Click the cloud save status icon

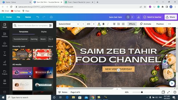click(x=51, y=17)
